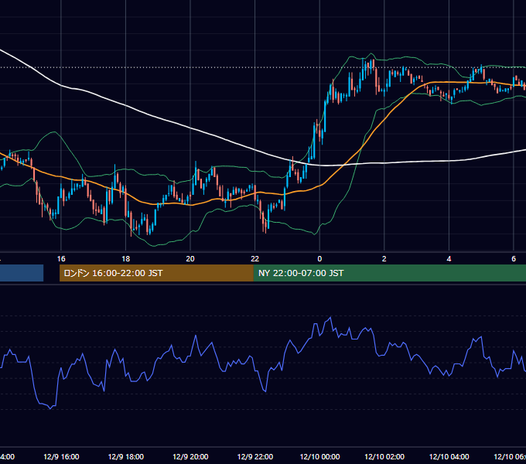This screenshot has height=464, width=526.
Task: Click the 12/9 22:00 date label
Action: point(255,456)
